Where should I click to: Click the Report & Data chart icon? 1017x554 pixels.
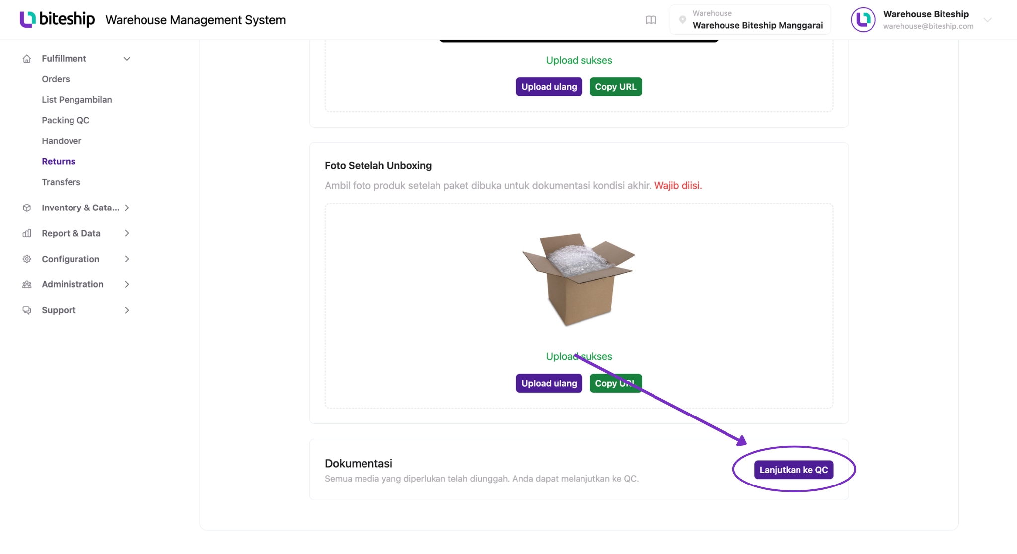click(27, 233)
